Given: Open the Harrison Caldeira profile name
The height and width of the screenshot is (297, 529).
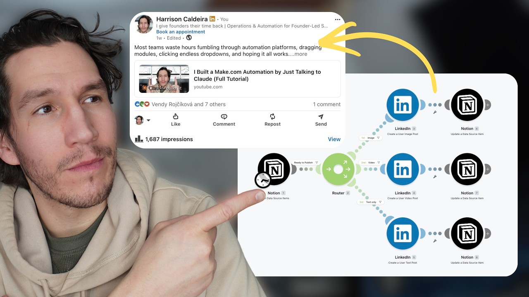Looking at the screenshot, I should point(182,19).
